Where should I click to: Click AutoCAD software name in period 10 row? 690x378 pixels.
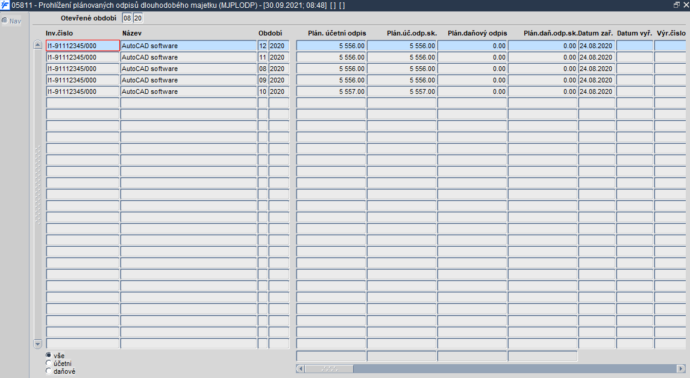(189, 91)
